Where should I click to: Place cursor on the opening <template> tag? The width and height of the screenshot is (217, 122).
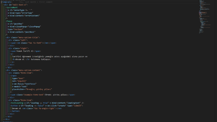click(x=7, y=2)
